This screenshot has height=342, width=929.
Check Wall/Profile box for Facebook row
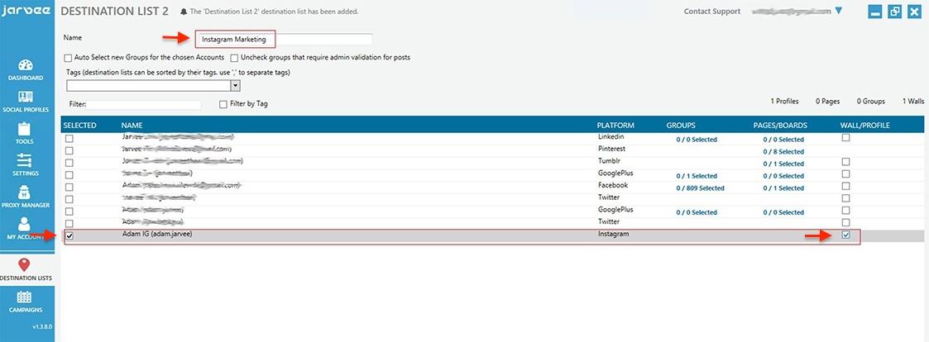846,187
